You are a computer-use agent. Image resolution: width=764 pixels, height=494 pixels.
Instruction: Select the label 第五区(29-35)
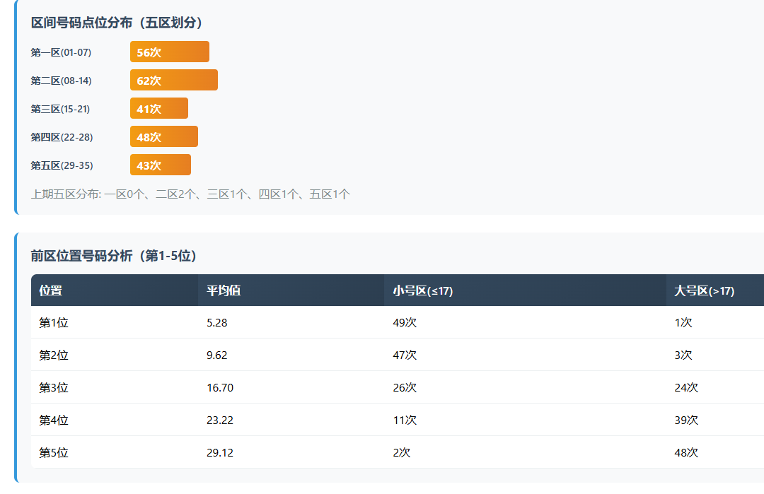pyautogui.click(x=62, y=165)
